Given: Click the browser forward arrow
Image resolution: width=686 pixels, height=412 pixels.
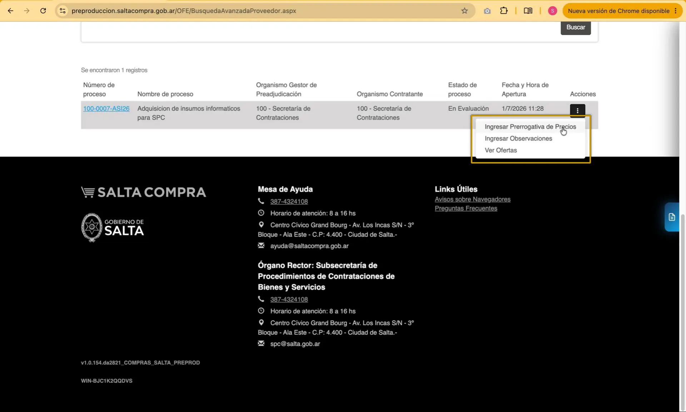Looking at the screenshot, I should tap(27, 11).
